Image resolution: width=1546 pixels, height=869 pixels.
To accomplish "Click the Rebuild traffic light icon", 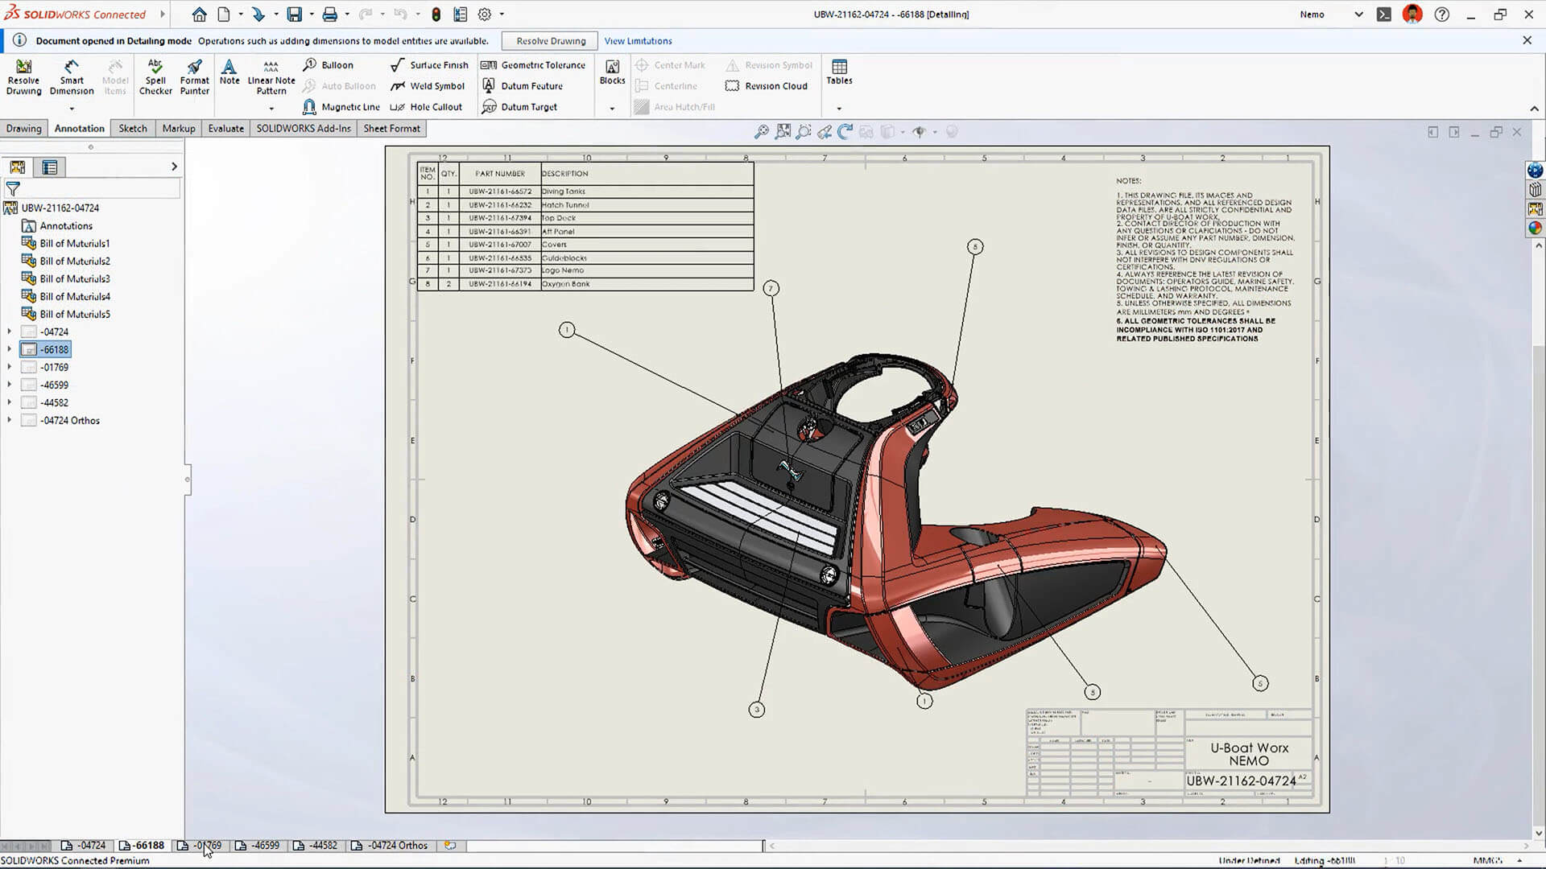I will pos(436,14).
